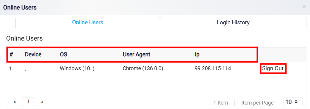
Task: Open the Item per Page dropdown
Action: (x=293, y=102)
